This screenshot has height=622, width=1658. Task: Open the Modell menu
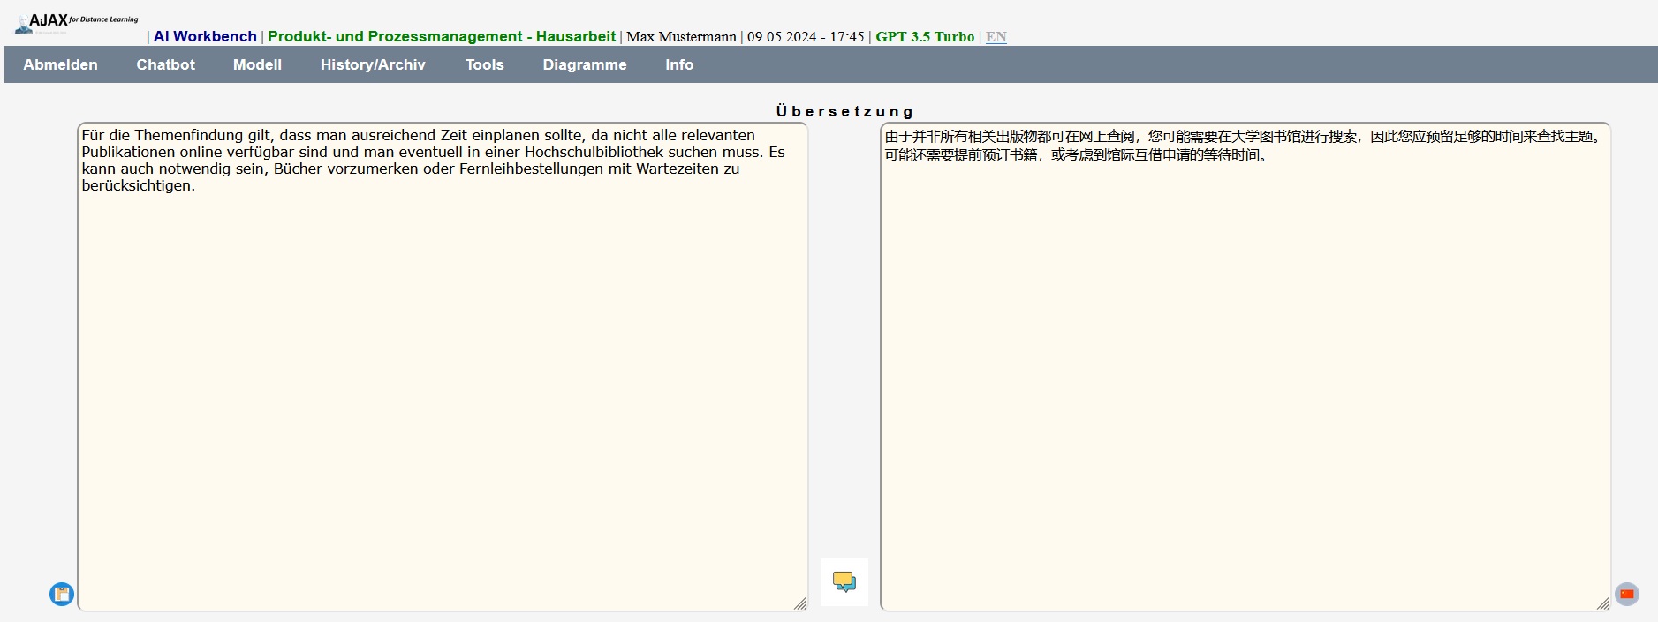click(x=257, y=64)
